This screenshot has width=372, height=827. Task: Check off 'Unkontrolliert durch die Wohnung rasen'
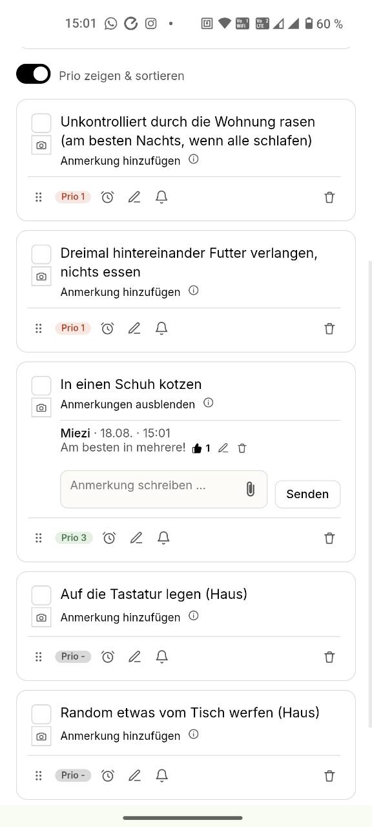[x=41, y=123]
